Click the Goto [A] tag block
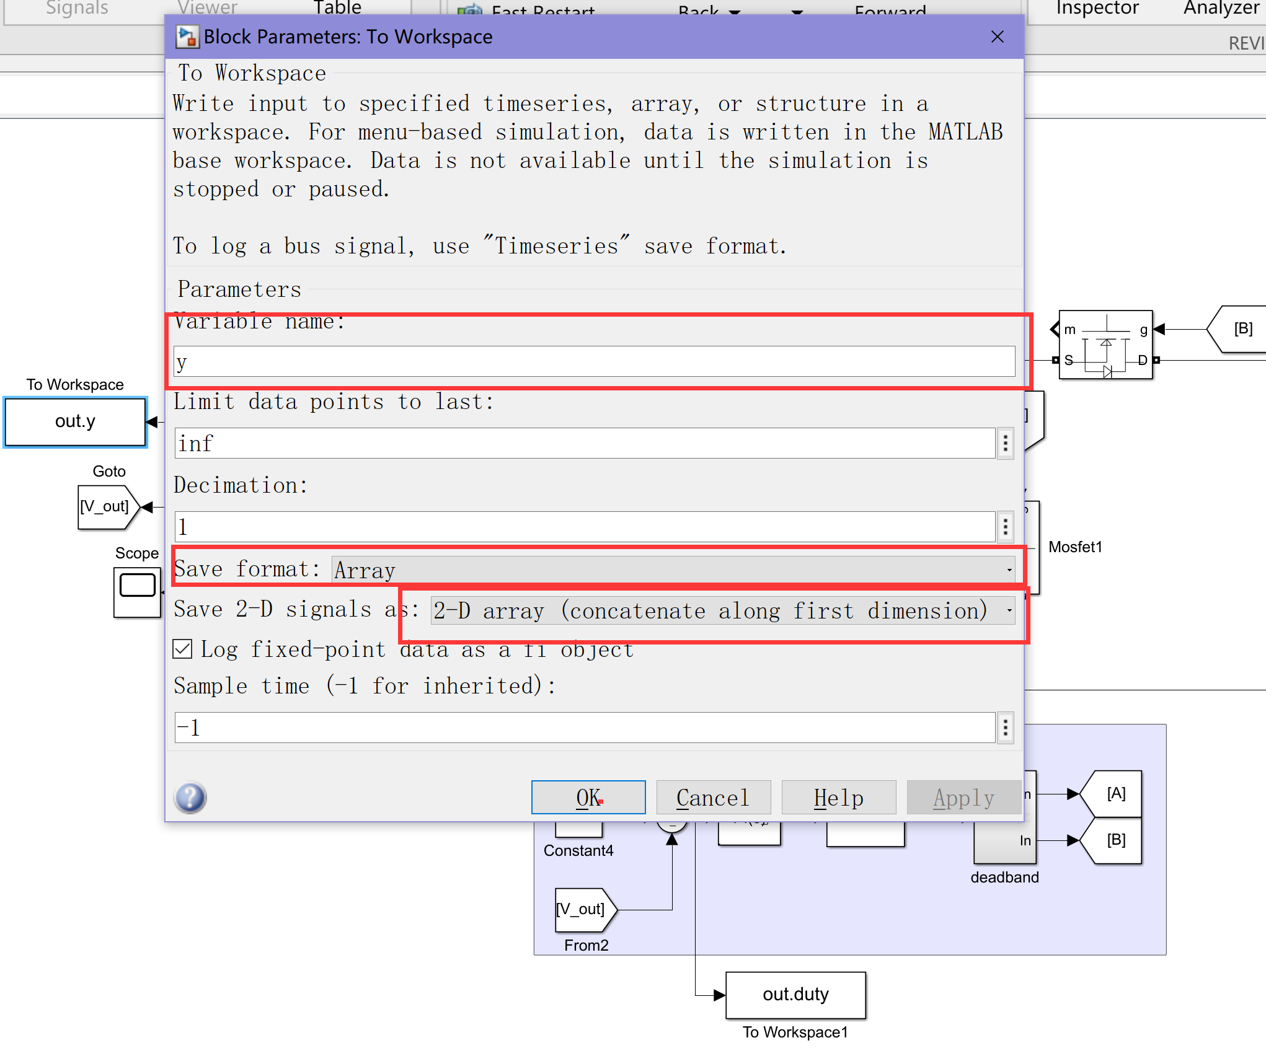This screenshot has width=1266, height=1056. point(1114,794)
